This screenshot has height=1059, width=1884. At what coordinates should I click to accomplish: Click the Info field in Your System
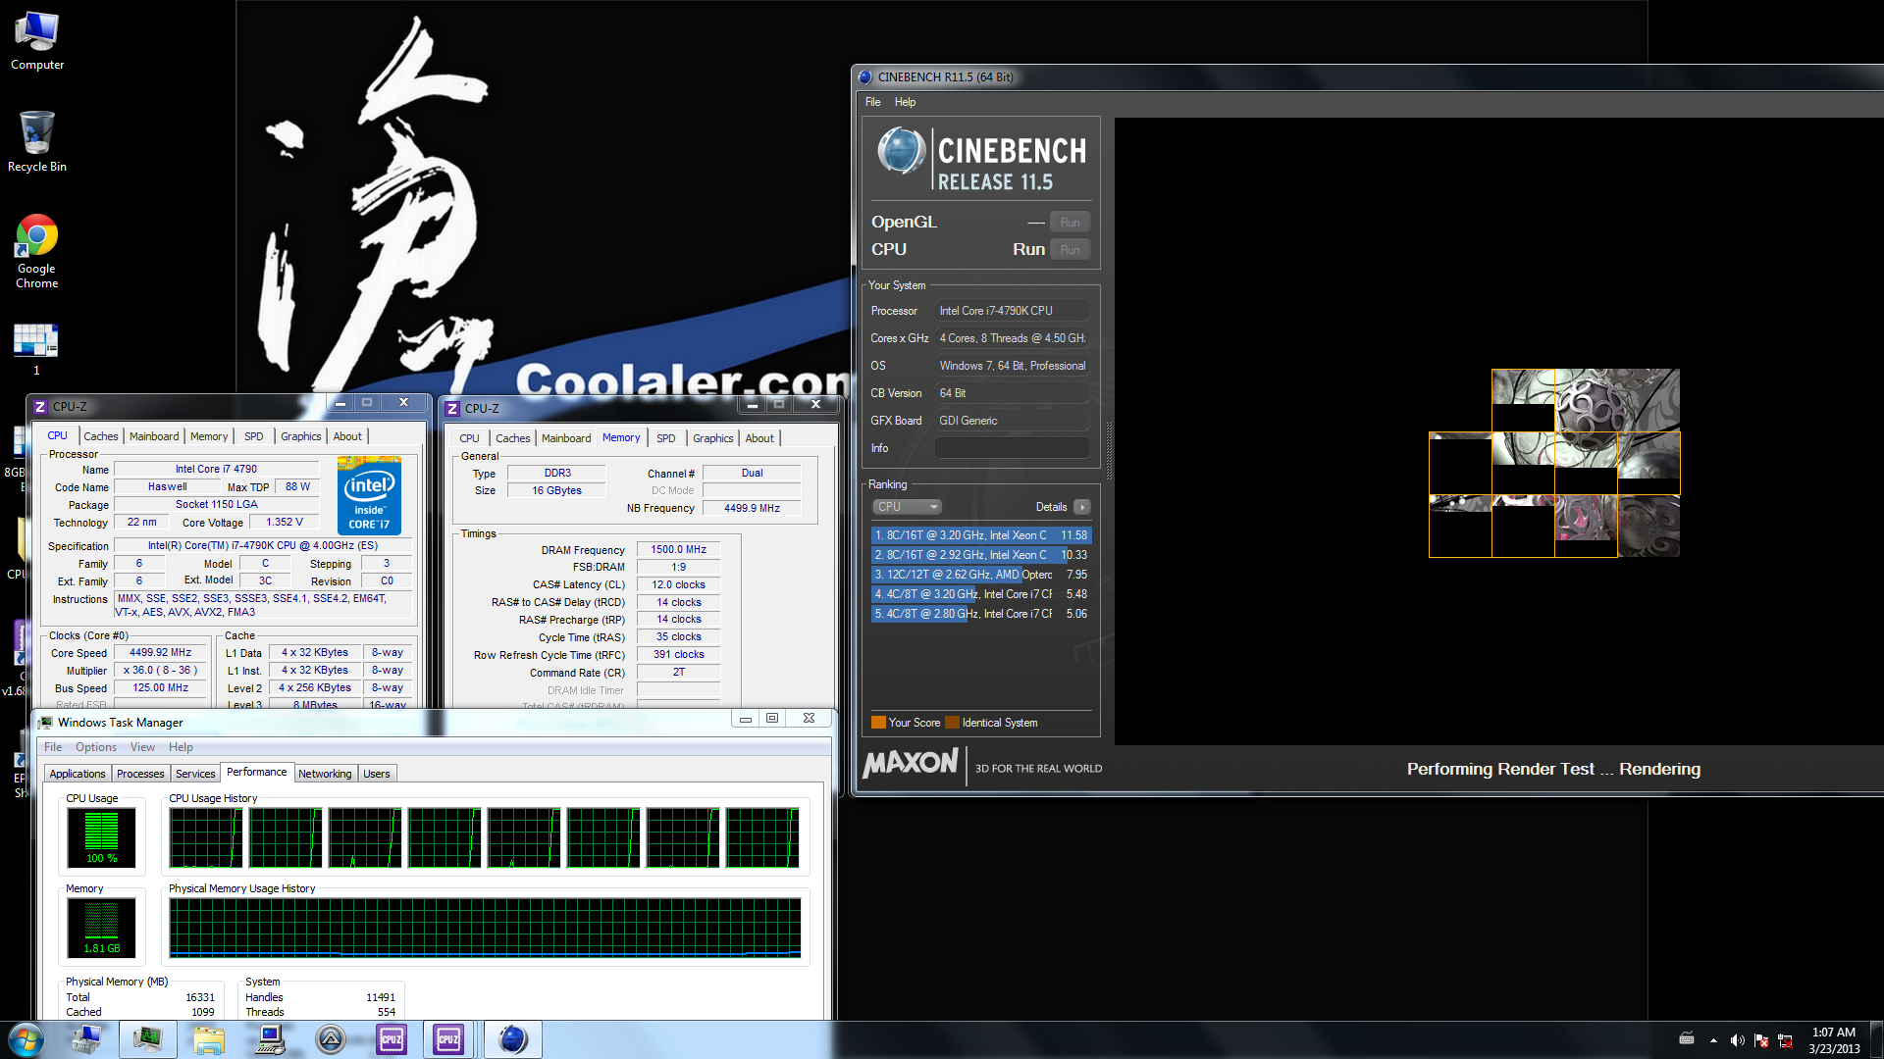coord(1012,448)
